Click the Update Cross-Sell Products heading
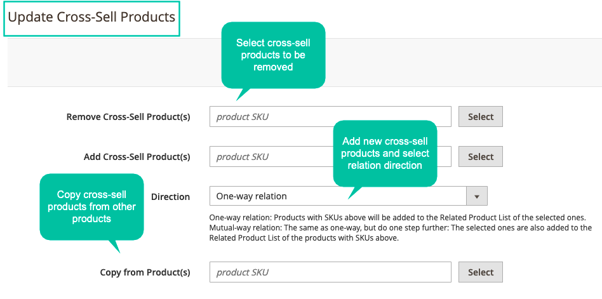 click(x=91, y=17)
